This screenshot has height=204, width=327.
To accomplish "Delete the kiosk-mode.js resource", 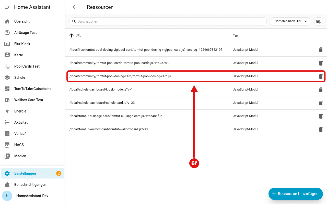I will point(321,90).
